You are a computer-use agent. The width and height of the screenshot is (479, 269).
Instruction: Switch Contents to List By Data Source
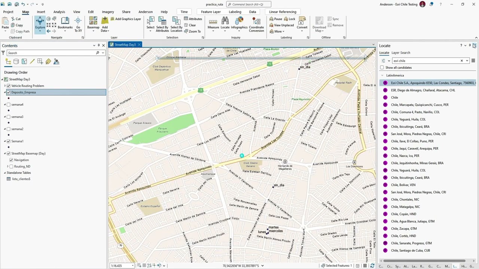click(x=16, y=62)
